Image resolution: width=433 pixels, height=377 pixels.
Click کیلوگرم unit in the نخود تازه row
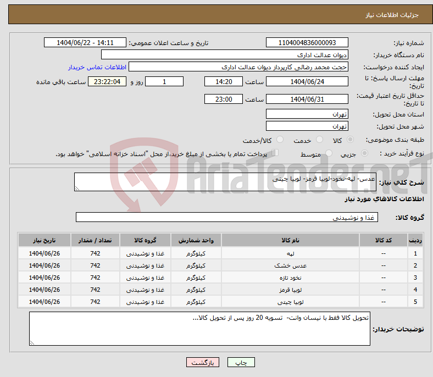point(196,278)
